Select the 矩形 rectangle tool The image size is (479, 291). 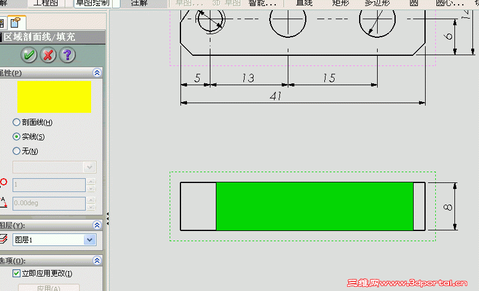pyautogui.click(x=341, y=4)
